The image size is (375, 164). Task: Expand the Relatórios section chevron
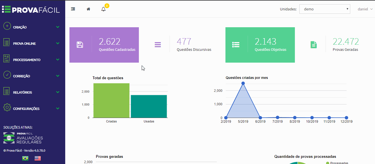pyautogui.click(x=58, y=92)
